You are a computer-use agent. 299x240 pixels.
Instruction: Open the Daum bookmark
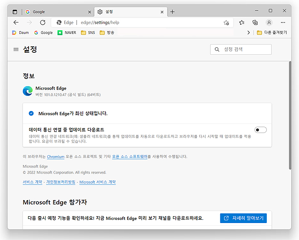click(20, 33)
